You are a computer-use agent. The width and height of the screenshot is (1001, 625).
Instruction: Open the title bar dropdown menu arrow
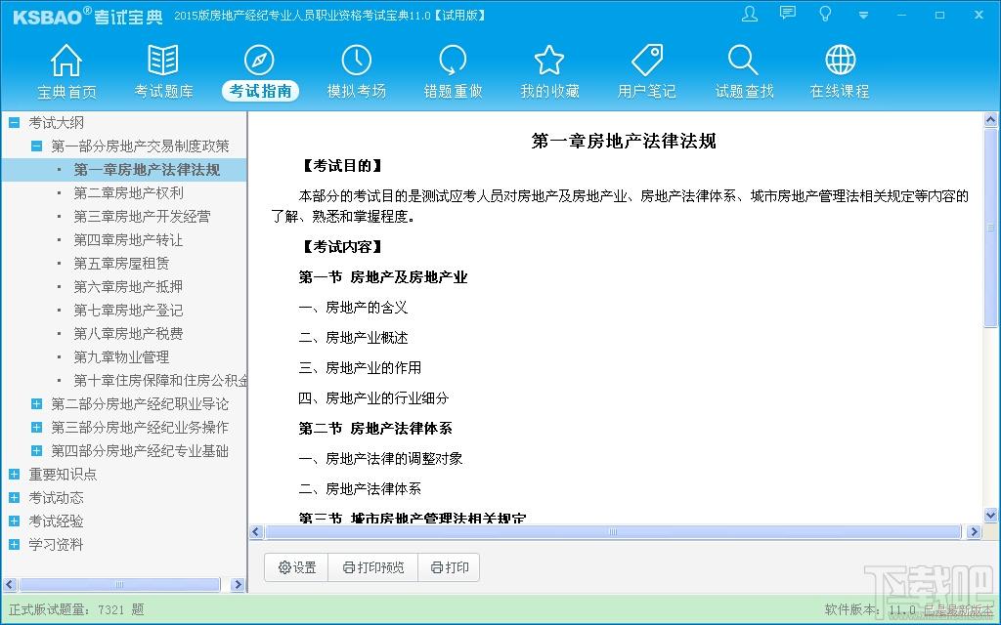[863, 16]
